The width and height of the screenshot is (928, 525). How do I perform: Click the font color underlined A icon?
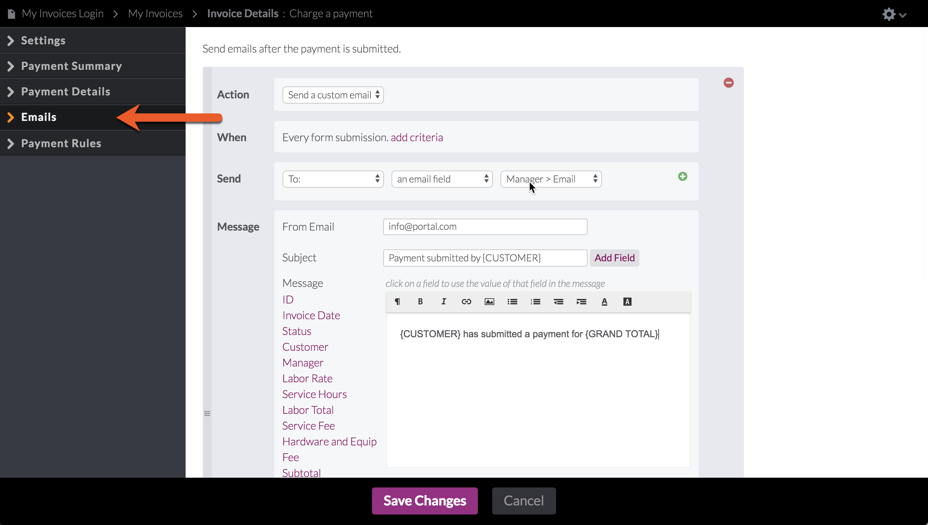(604, 302)
